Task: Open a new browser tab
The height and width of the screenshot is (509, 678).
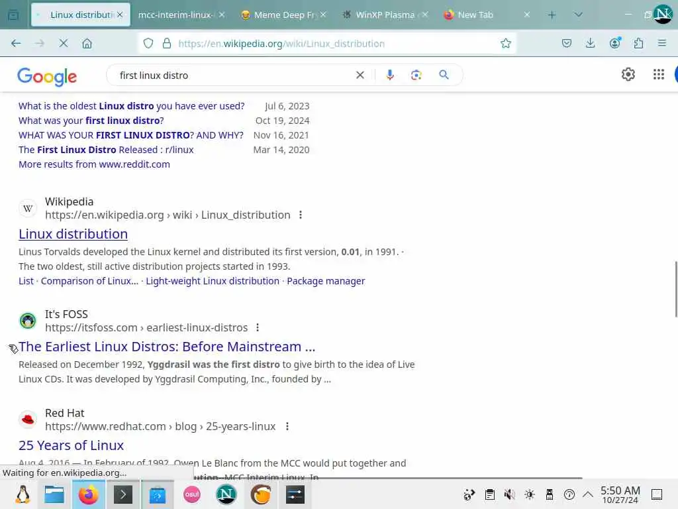Action: [x=552, y=15]
